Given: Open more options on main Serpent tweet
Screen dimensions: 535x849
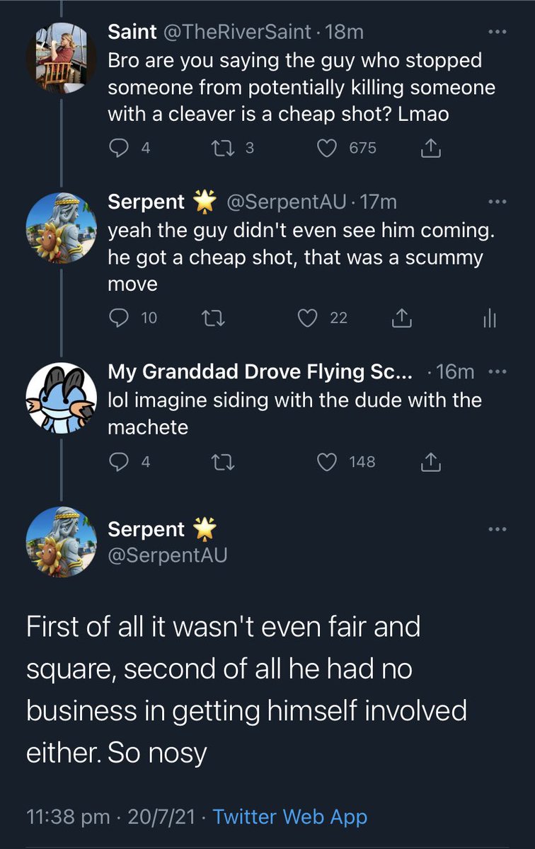Looking at the screenshot, I should point(497,529).
